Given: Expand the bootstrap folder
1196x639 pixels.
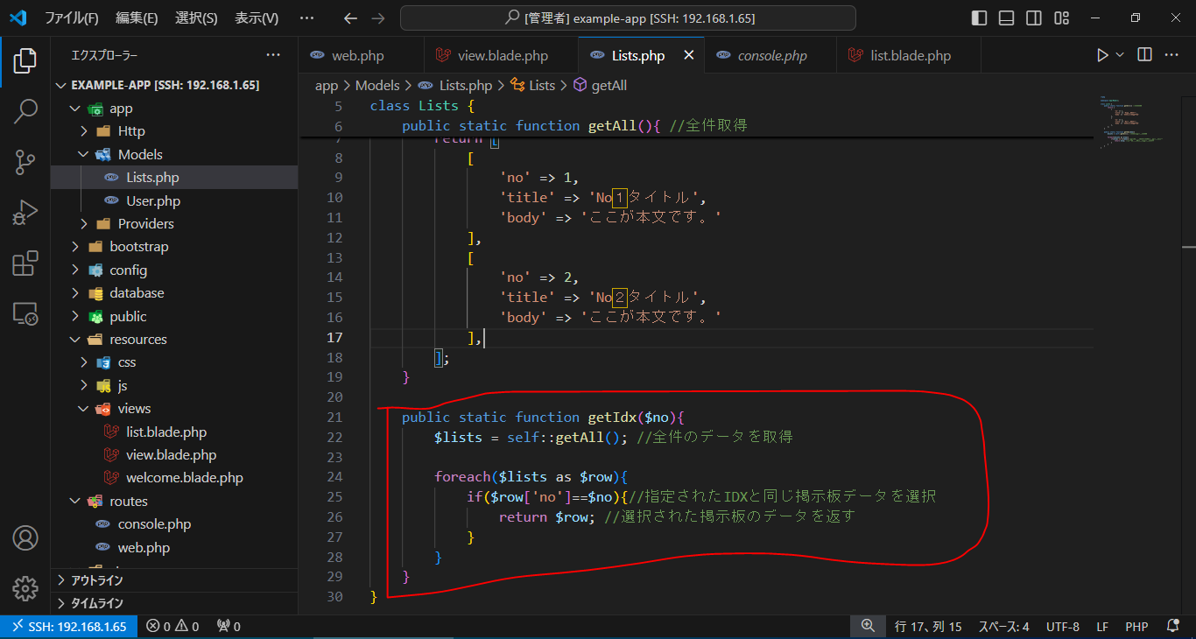Looking at the screenshot, I should point(174,247).
